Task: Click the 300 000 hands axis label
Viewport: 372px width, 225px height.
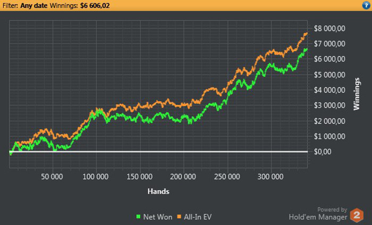Action: pyautogui.click(x=271, y=176)
